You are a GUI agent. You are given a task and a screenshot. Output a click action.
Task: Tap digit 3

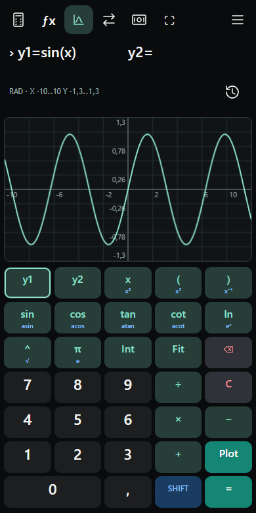click(128, 457)
